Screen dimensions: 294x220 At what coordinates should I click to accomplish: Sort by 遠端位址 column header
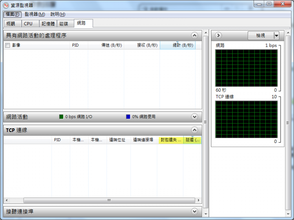(x=118, y=140)
